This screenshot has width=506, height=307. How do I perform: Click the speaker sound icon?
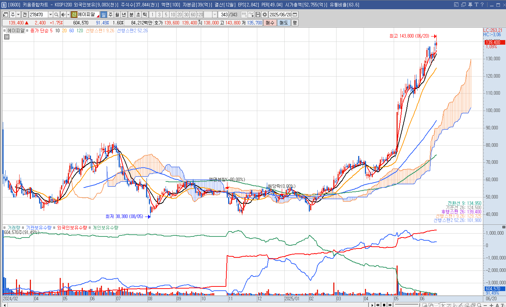click(63, 15)
